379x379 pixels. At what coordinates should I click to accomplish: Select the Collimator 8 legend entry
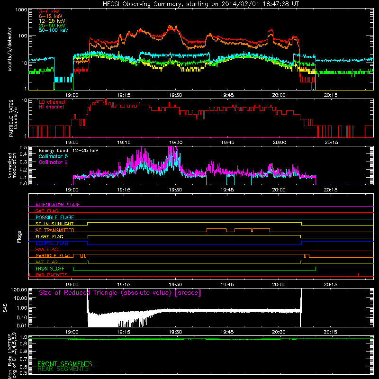click(x=53, y=156)
